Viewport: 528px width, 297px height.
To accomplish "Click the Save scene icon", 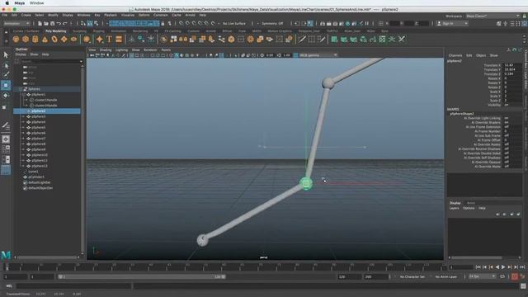I will coord(52,24).
